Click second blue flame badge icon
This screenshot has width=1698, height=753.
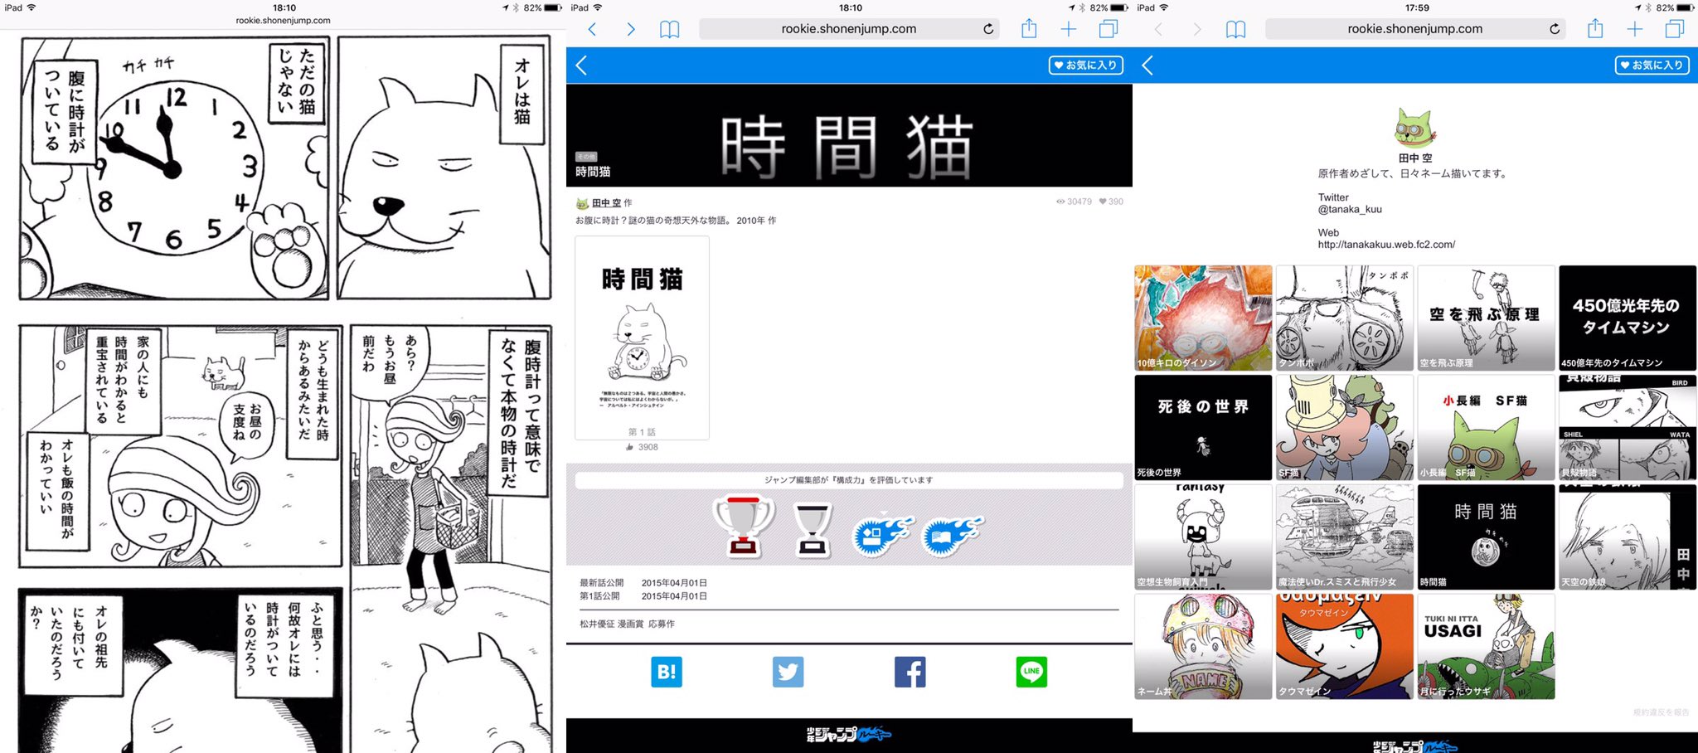952,535
